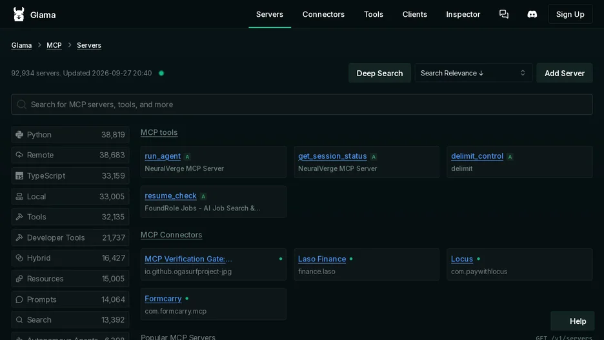Click the Local server icon

point(19,196)
